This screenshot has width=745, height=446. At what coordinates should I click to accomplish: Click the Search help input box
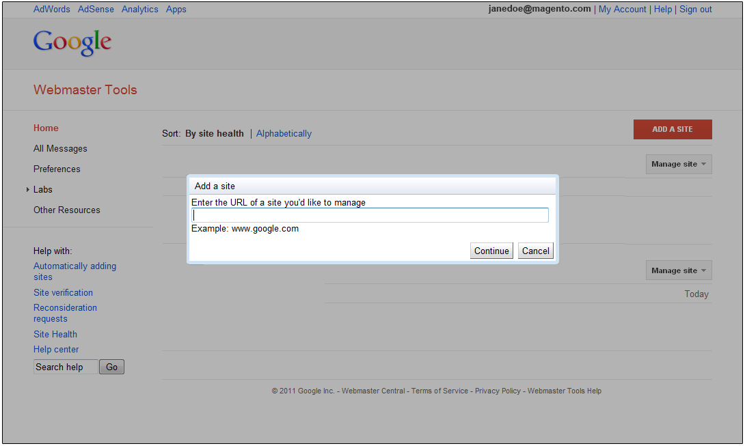point(66,367)
